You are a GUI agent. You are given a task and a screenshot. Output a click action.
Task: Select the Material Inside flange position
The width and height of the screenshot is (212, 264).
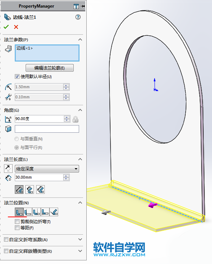pyautogui.click(x=19, y=212)
